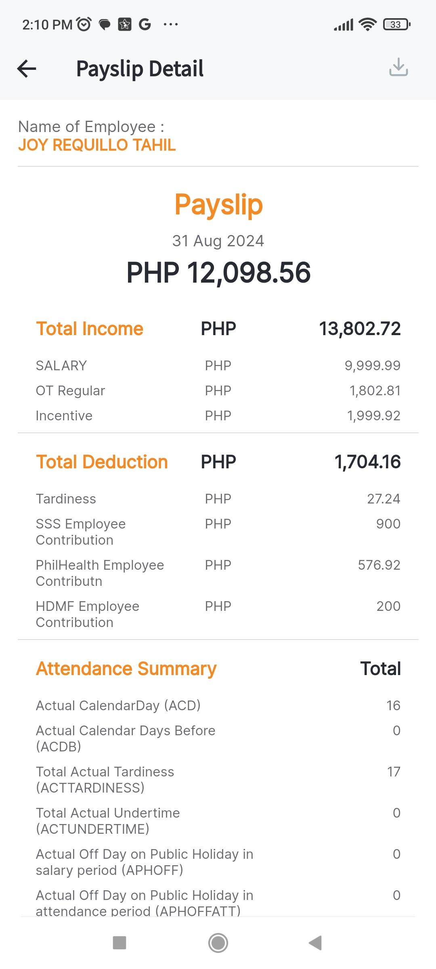Tap the Attendance Summary heading
Screen dimensions: 436x969
click(x=126, y=669)
